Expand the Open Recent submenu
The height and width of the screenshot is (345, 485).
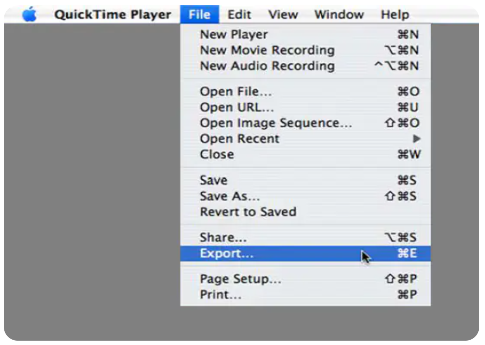(x=305, y=139)
